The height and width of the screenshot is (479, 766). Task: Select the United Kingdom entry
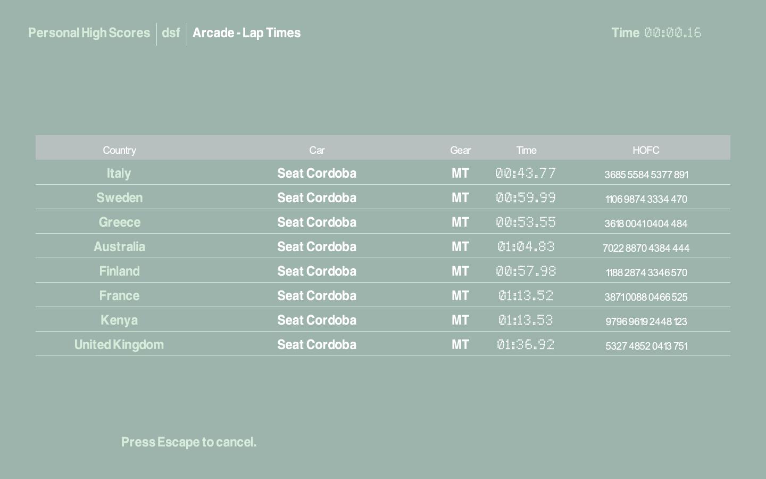pyautogui.click(x=119, y=345)
